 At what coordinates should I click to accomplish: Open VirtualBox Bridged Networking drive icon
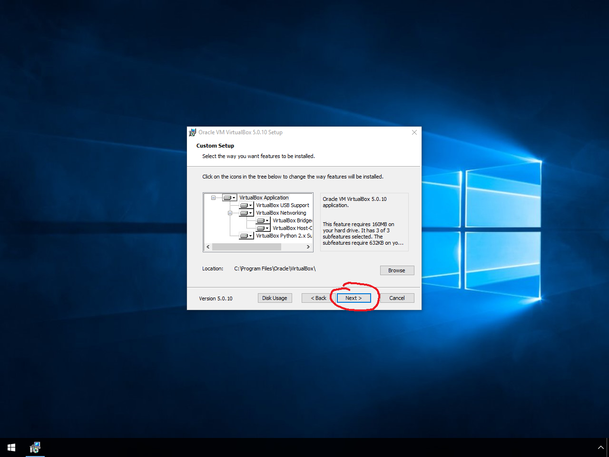click(263, 220)
